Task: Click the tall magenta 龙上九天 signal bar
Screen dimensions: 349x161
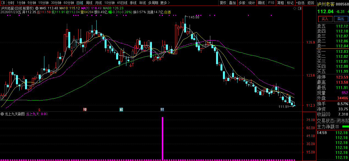Action: [162, 138]
